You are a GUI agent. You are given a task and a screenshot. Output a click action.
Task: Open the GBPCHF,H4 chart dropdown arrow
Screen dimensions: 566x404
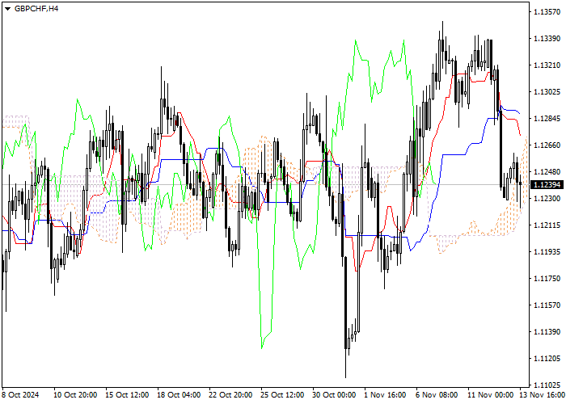pyautogui.click(x=7, y=9)
